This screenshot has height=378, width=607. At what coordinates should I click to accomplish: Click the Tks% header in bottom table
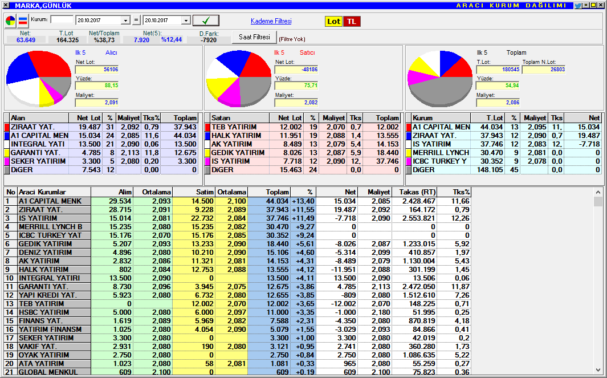pos(454,192)
